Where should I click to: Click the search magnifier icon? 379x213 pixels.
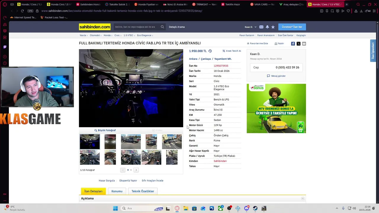[162, 27]
